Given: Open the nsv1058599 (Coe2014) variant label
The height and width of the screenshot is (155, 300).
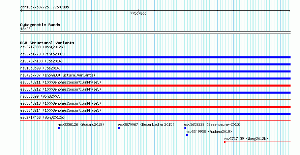Looking at the screenshot, I should [x=40, y=68].
